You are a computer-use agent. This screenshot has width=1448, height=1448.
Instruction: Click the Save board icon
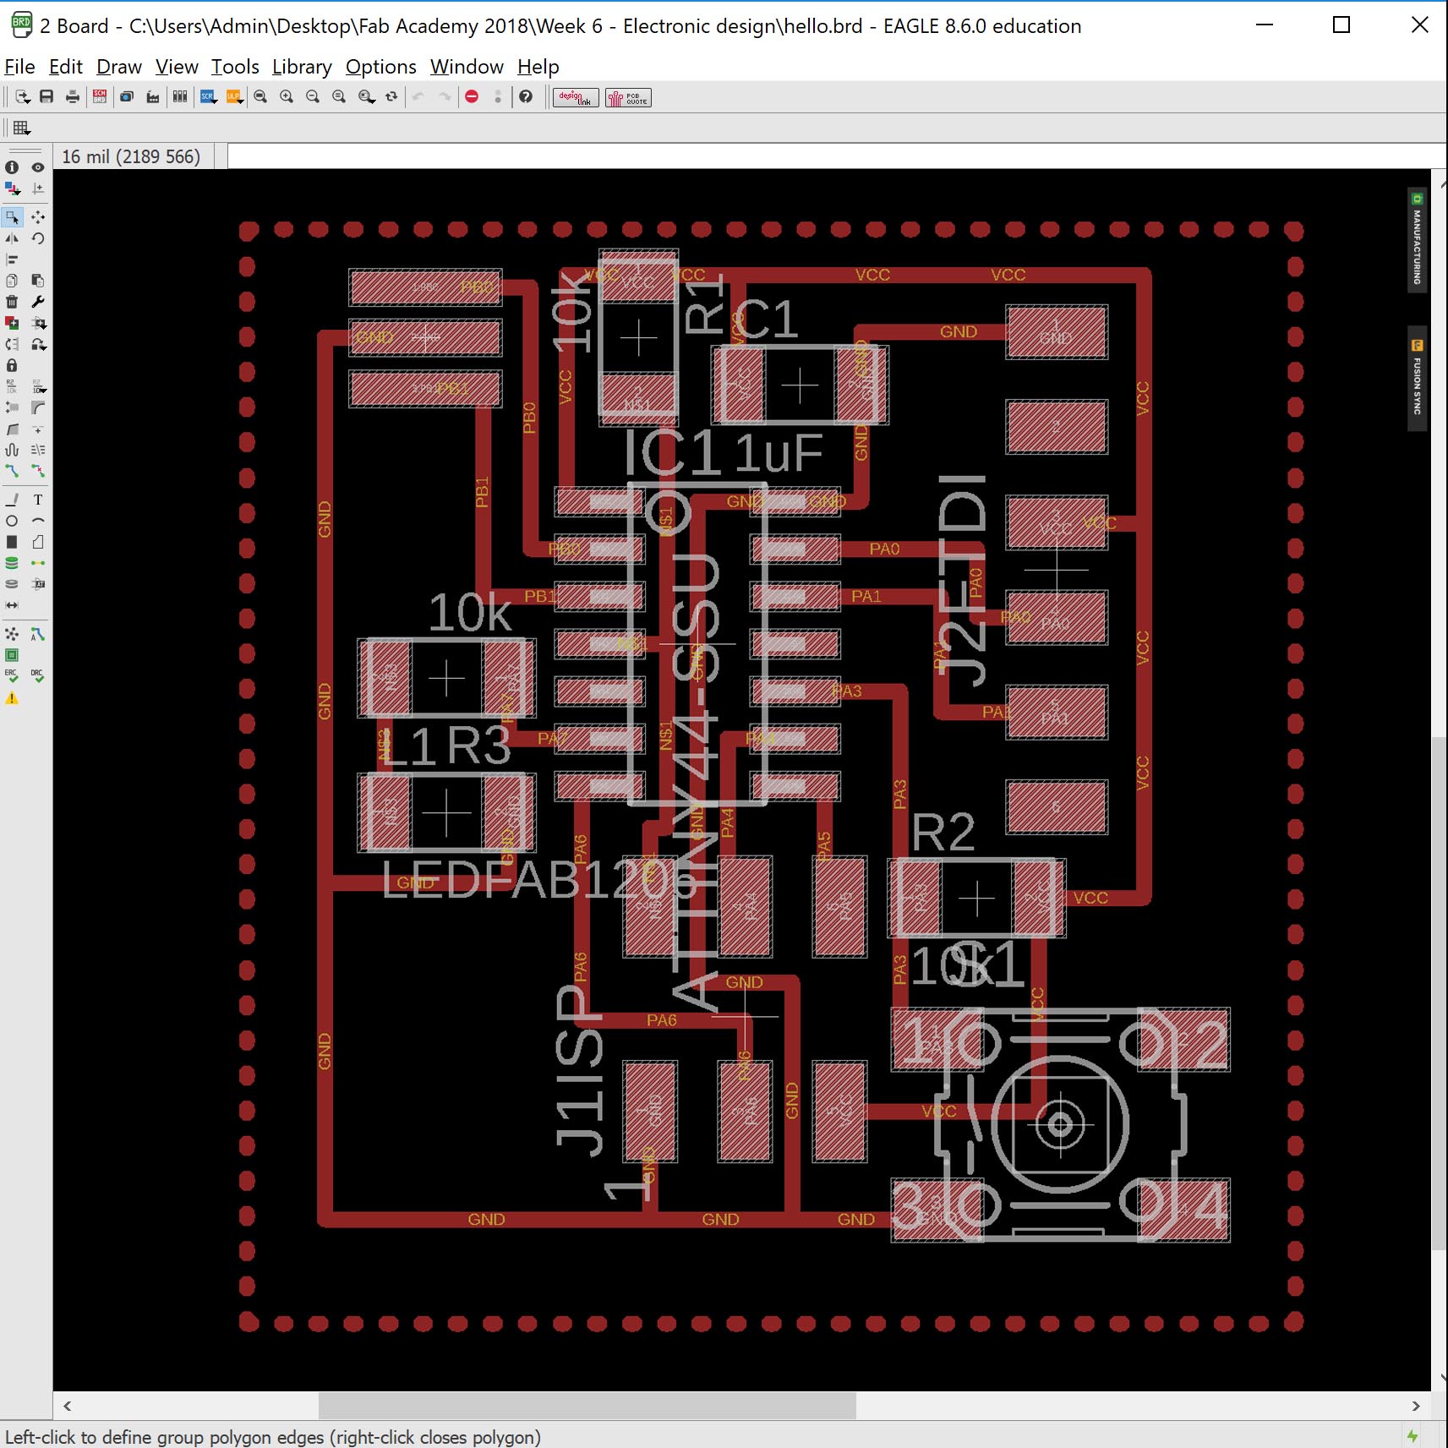tap(46, 97)
